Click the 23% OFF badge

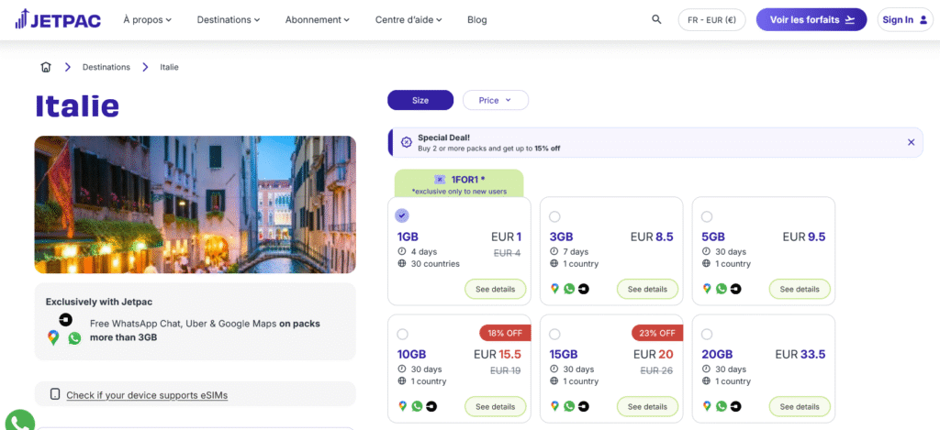coord(657,333)
